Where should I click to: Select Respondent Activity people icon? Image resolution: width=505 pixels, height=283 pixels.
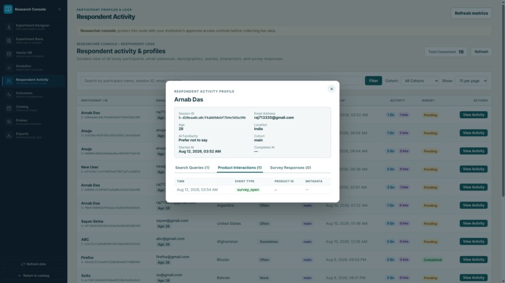click(9, 81)
